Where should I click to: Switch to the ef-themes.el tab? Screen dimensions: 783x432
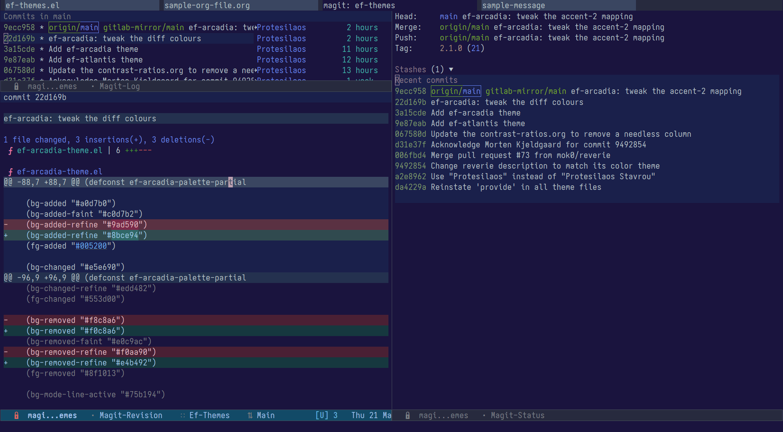[x=80, y=5]
